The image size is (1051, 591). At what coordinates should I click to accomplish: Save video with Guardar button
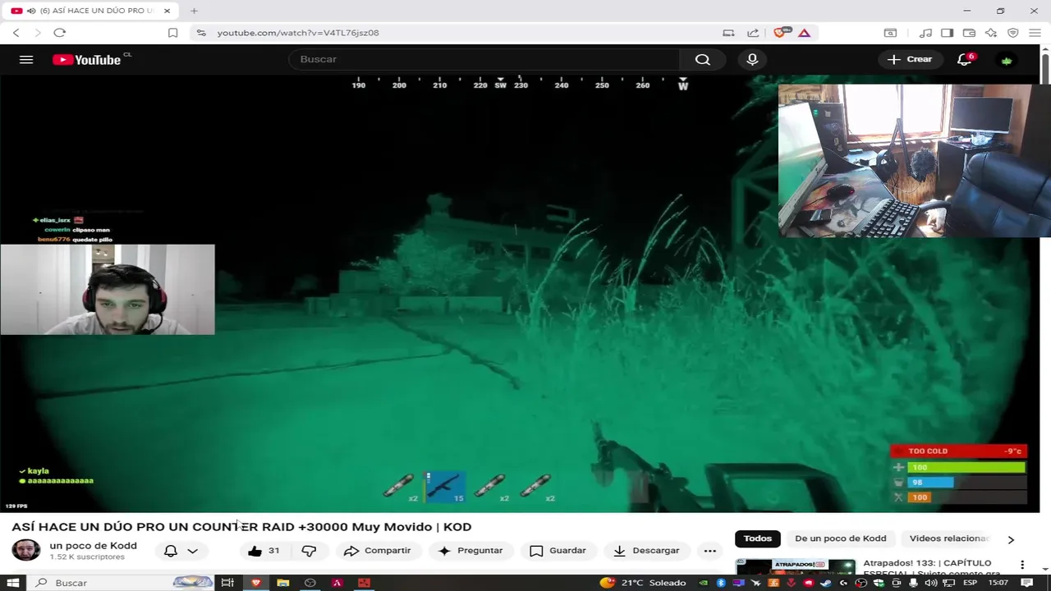pos(558,551)
